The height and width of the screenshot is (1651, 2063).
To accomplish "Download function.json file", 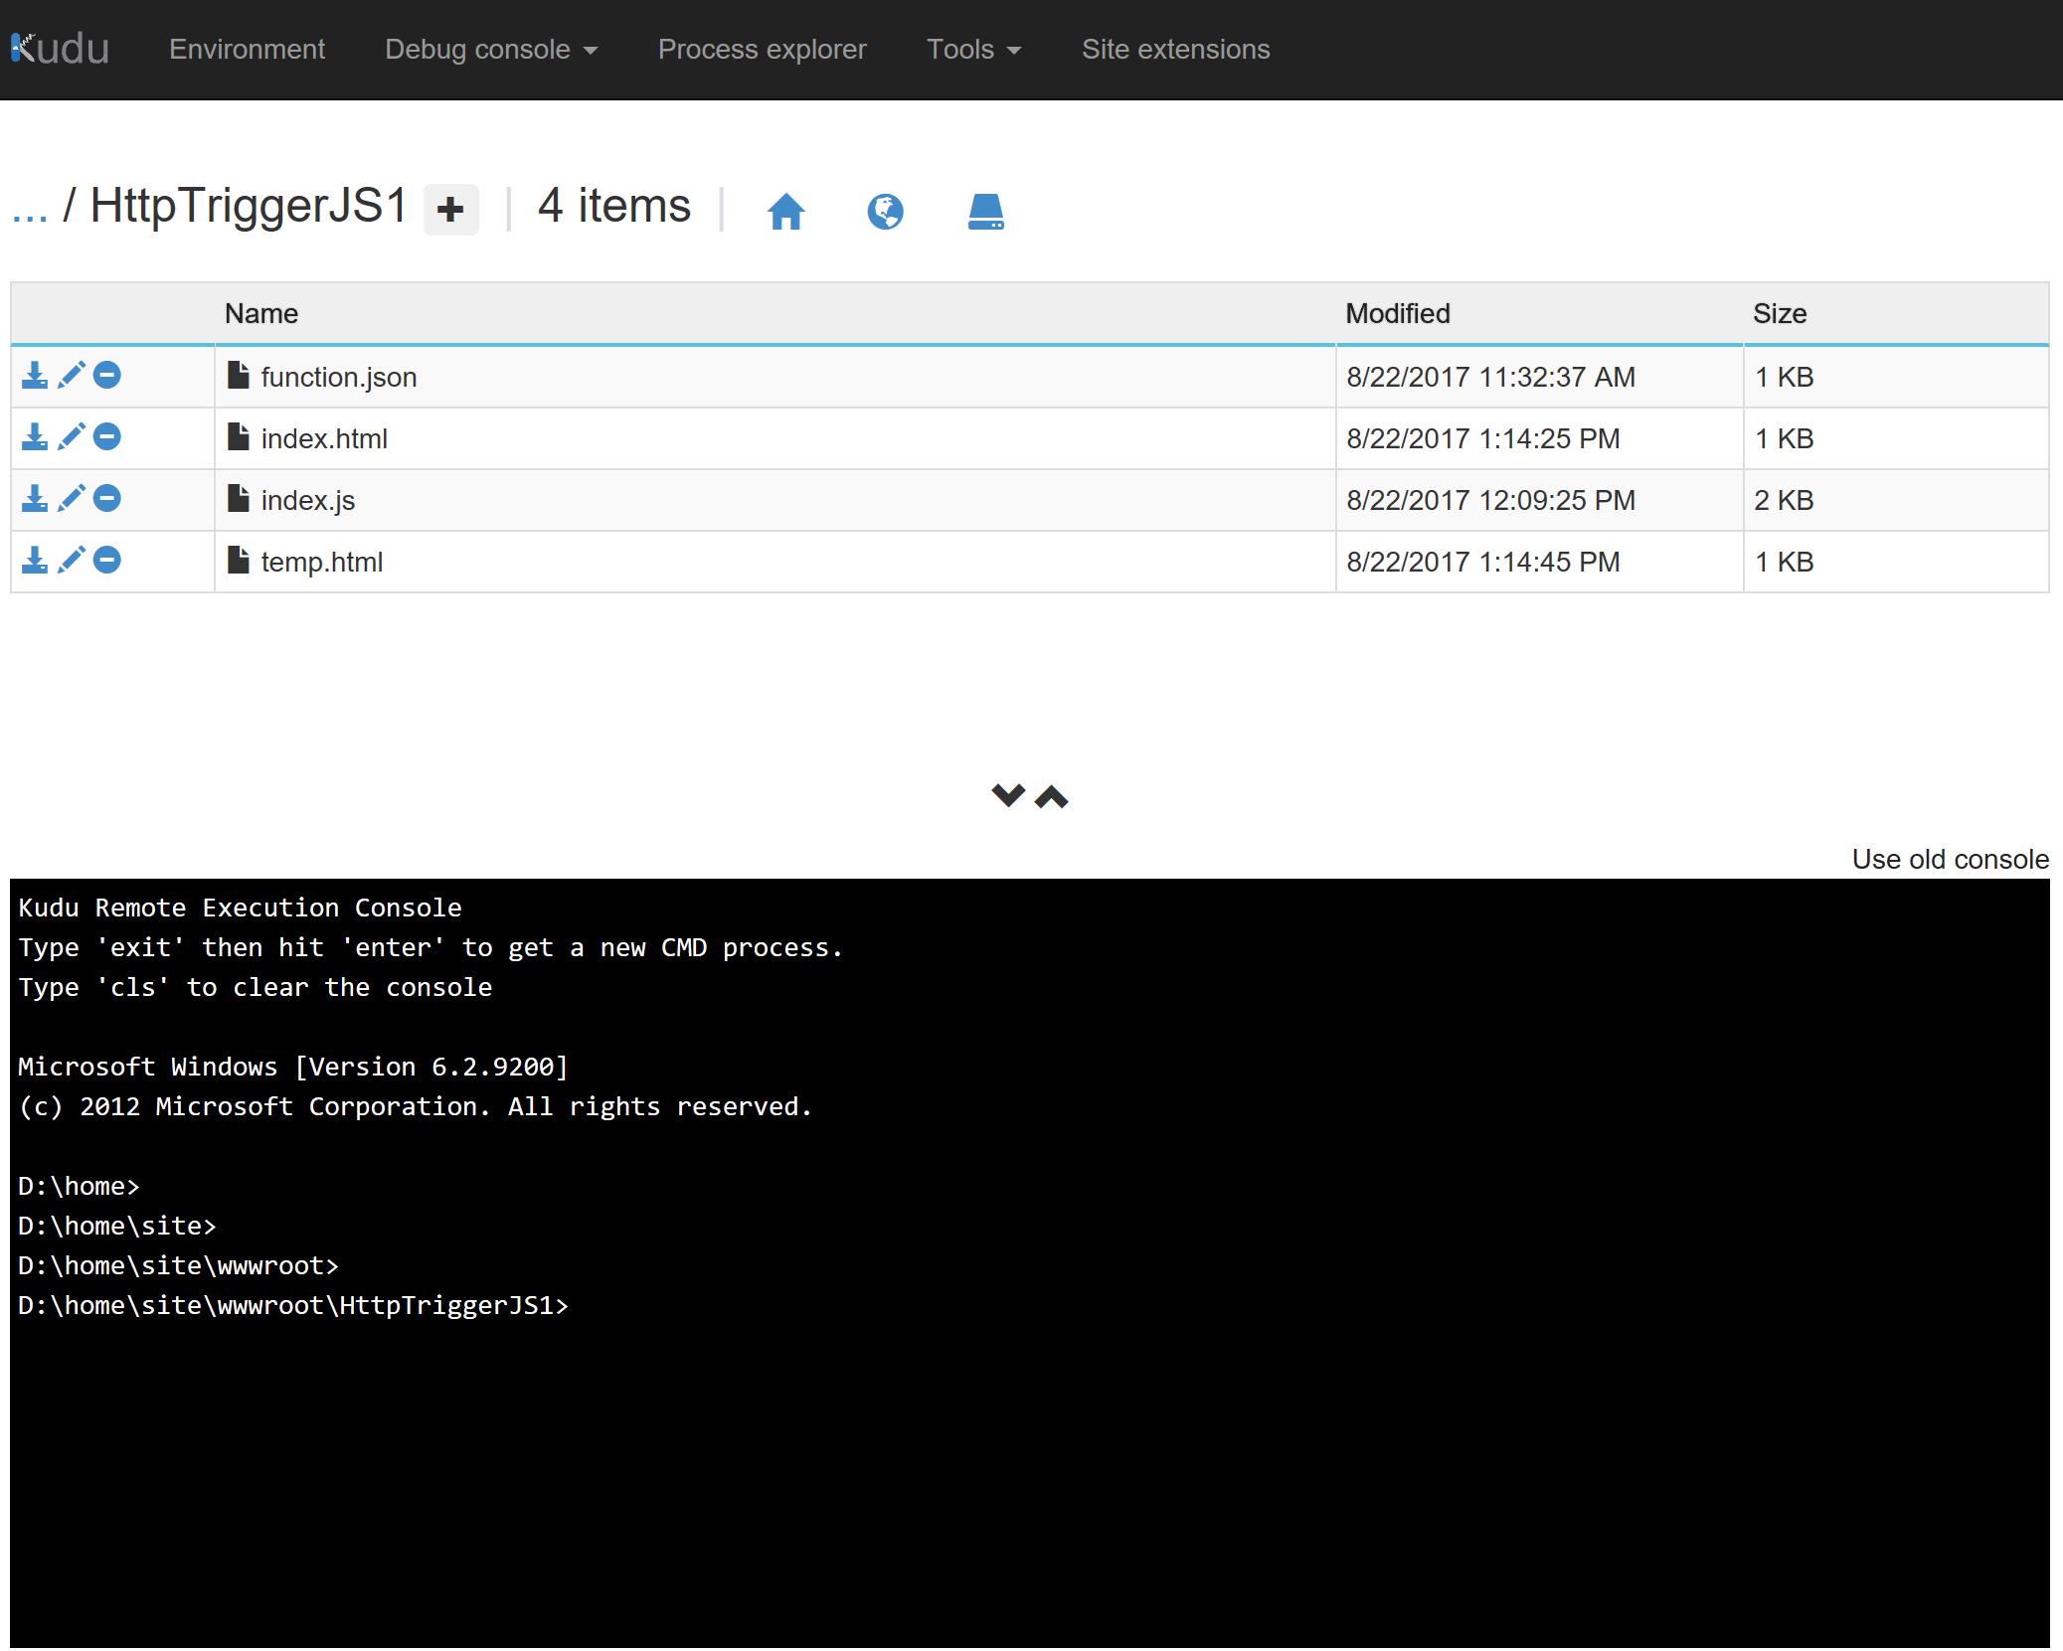I will (x=35, y=375).
